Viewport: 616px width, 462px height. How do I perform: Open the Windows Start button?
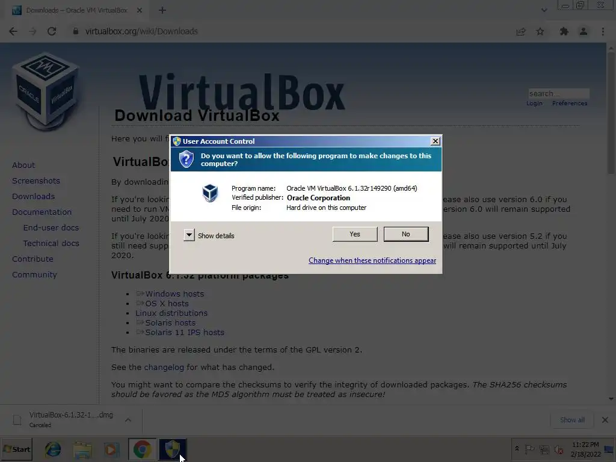(x=16, y=449)
